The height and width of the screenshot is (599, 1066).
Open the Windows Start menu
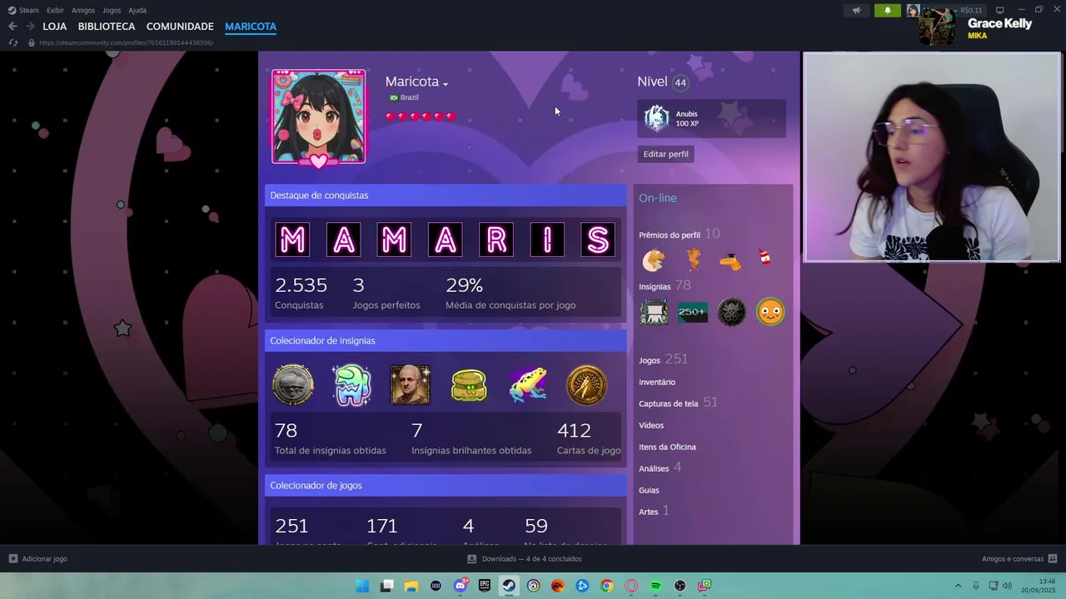[x=362, y=586]
